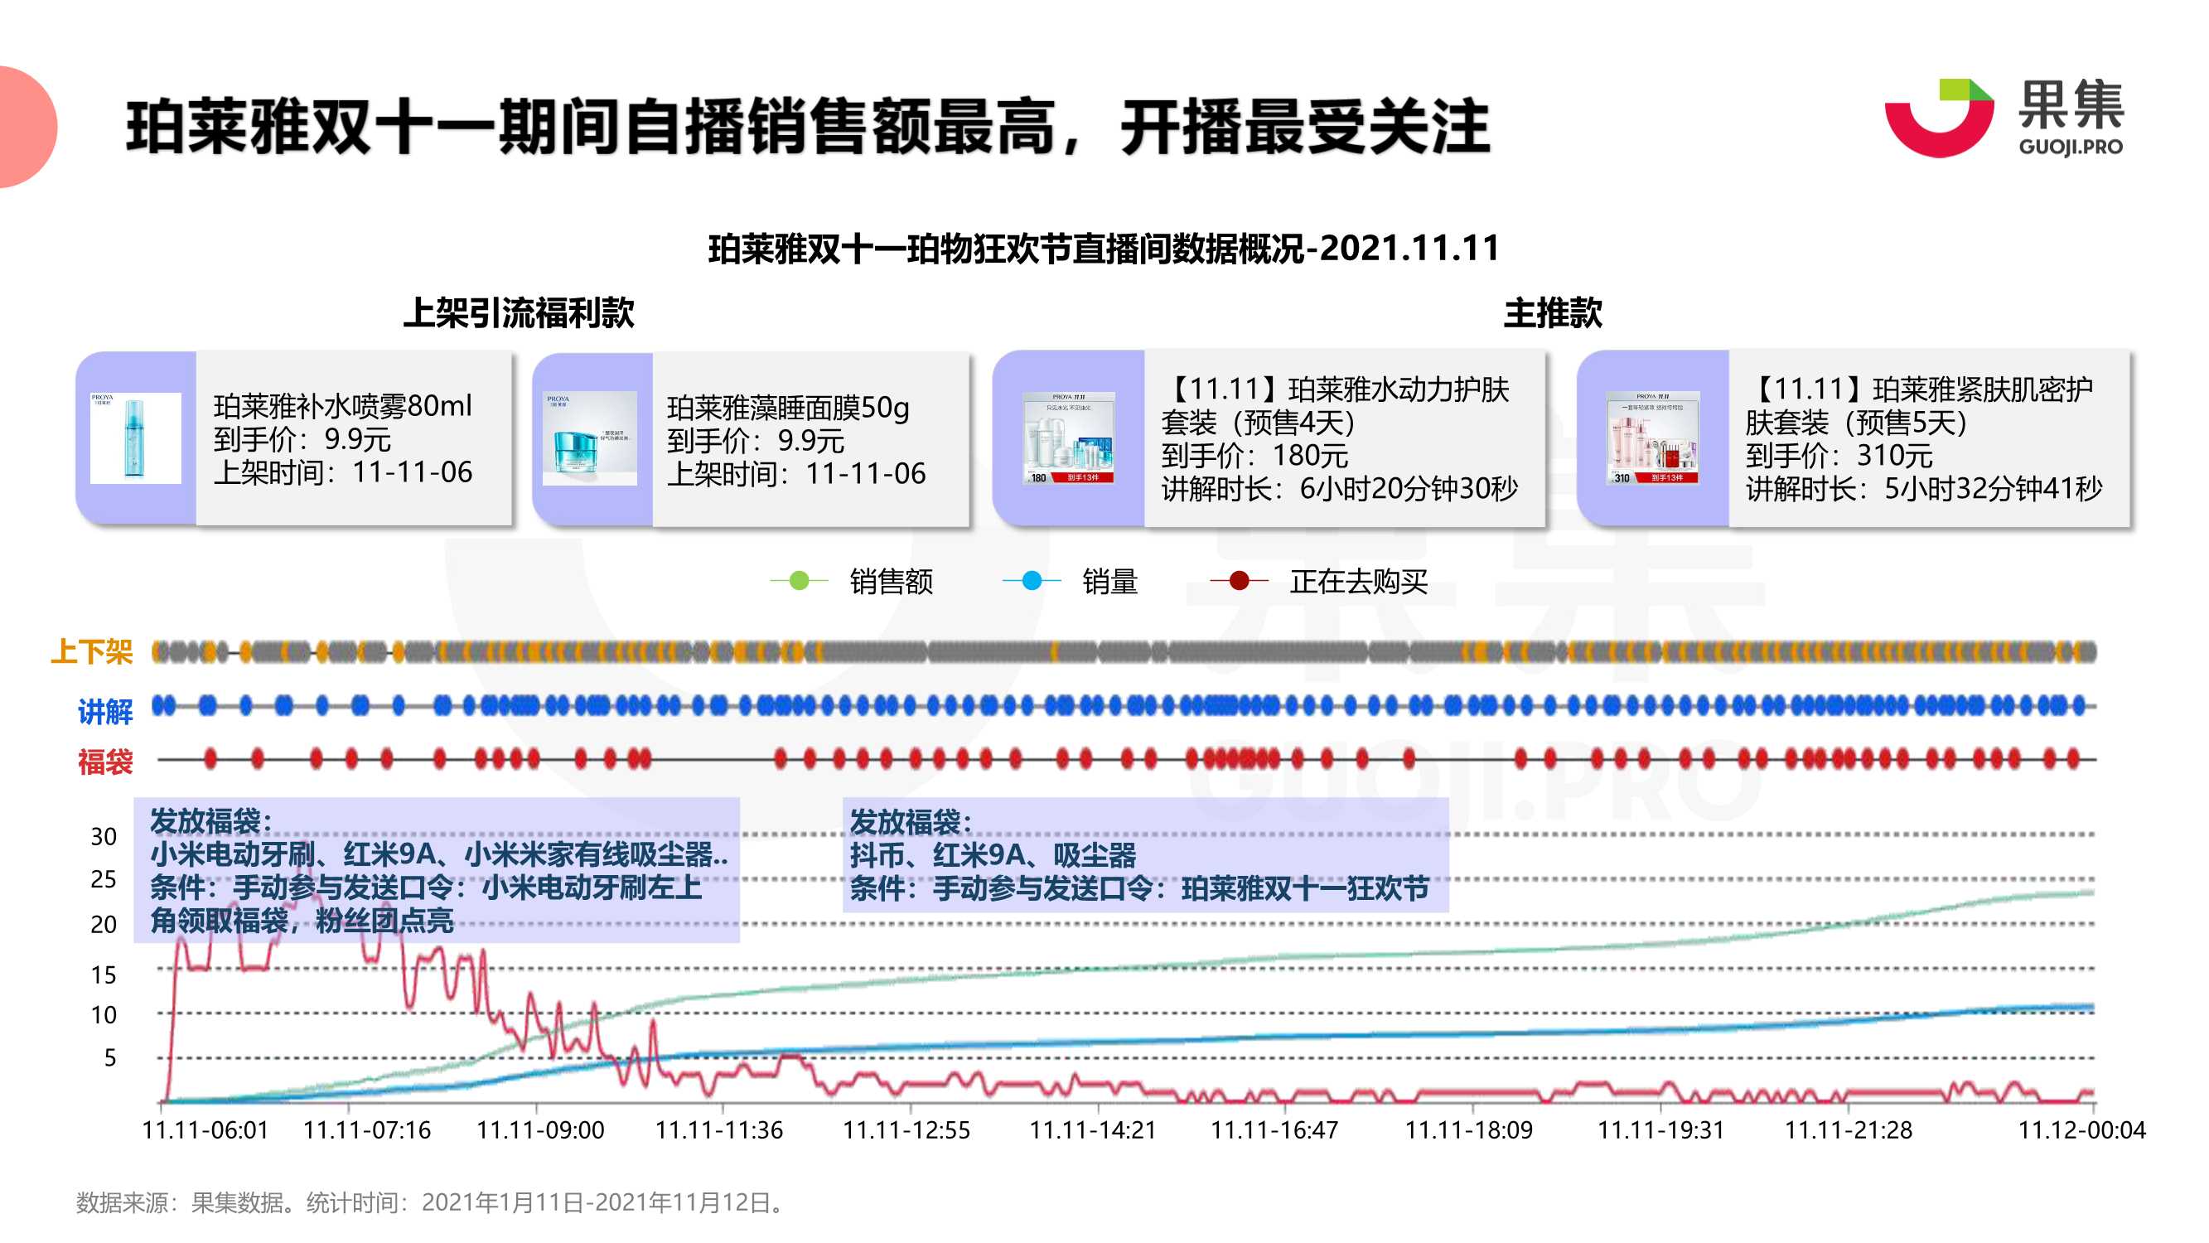2209x1243 pixels.
Task: Select the 上下架 timeline row label
Action: pos(92,652)
